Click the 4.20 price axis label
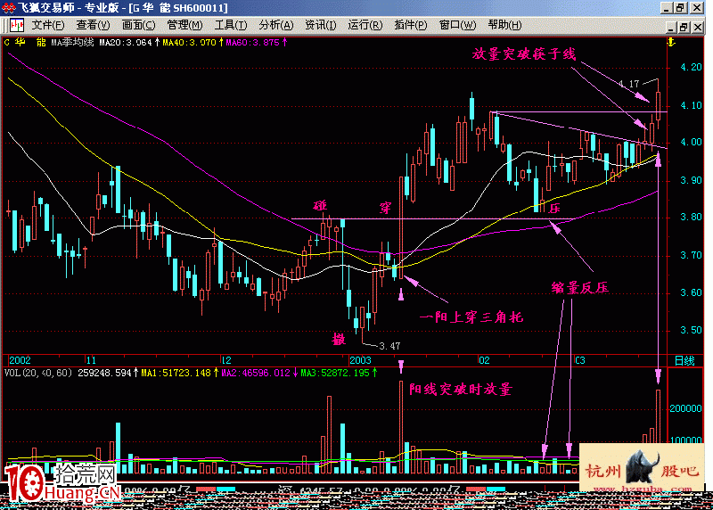713x510 pixels. (x=691, y=68)
